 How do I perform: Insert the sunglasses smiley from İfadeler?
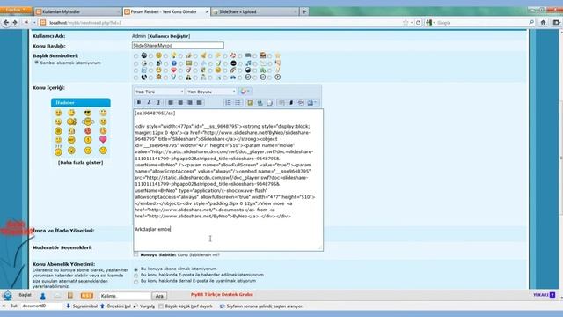pos(88,113)
